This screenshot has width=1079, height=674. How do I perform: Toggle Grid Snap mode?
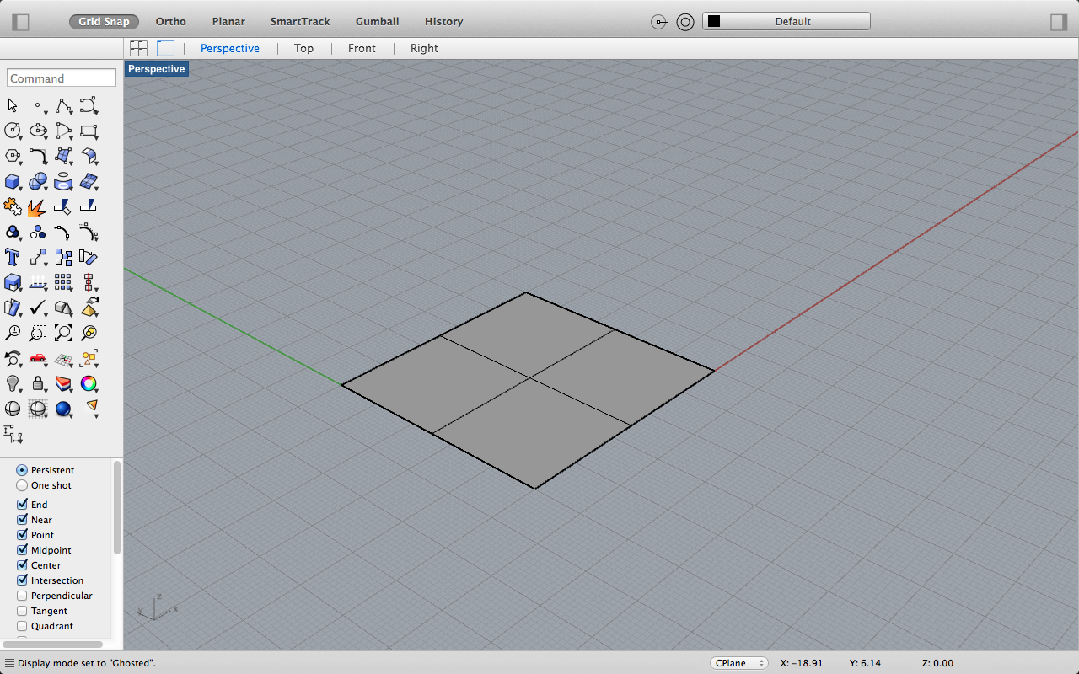[104, 21]
